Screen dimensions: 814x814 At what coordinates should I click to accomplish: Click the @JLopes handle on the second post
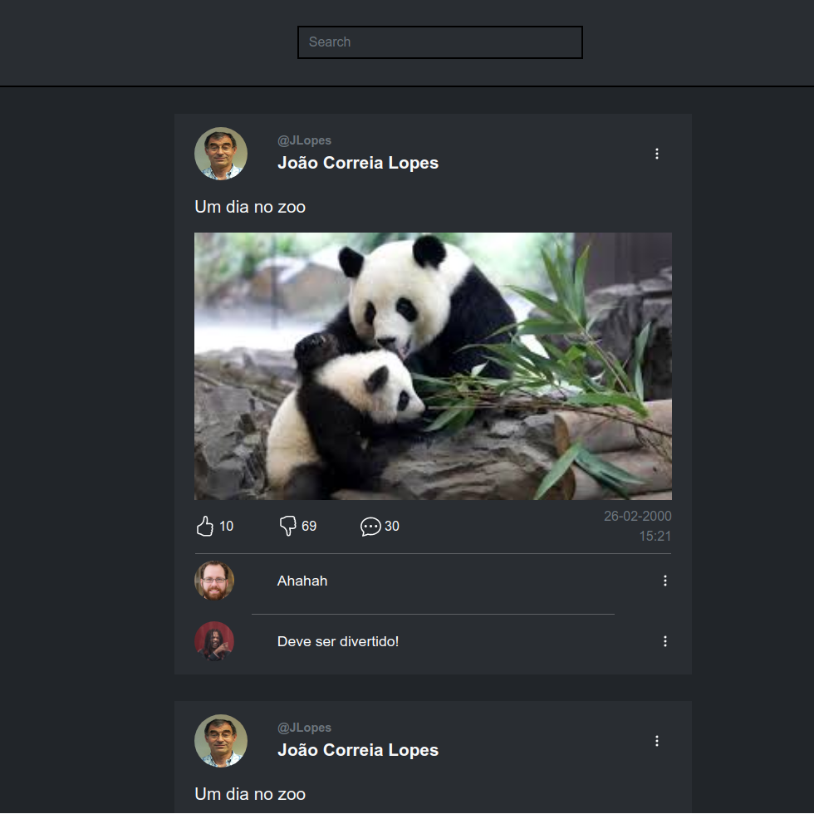(304, 728)
